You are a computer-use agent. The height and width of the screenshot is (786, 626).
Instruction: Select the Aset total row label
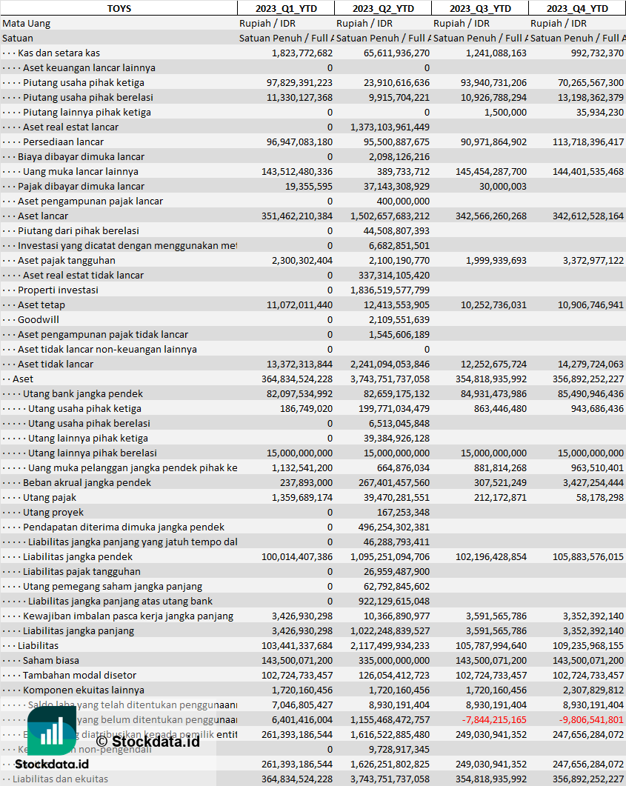pyautogui.click(x=23, y=379)
